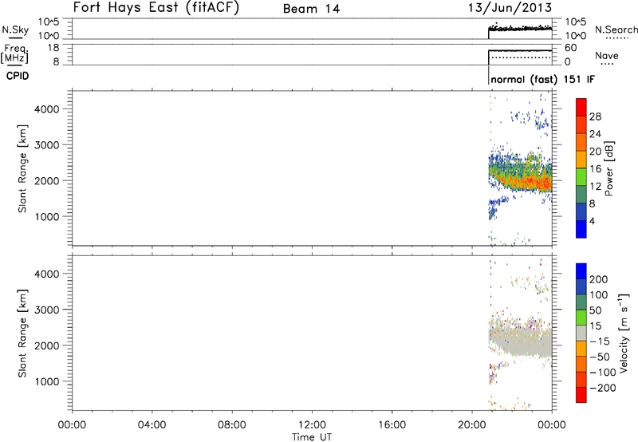Click the '-200' velocity colorbar tick

pyautogui.click(x=603, y=388)
